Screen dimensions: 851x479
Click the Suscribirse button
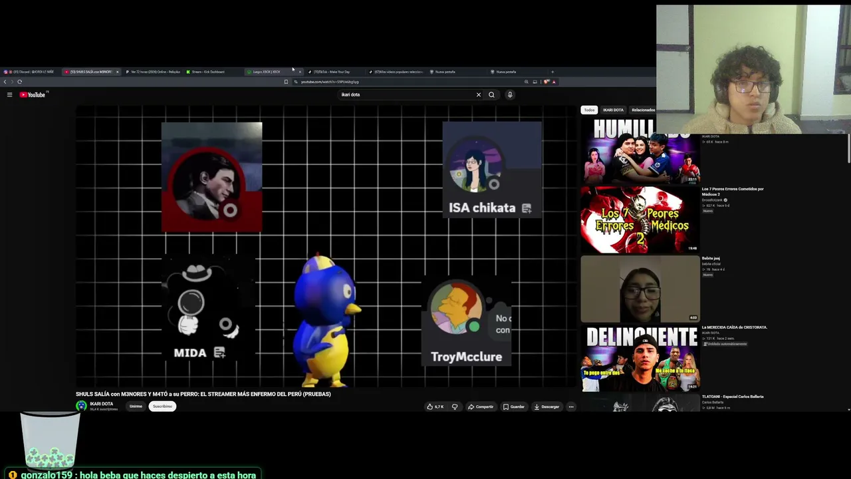coord(162,406)
